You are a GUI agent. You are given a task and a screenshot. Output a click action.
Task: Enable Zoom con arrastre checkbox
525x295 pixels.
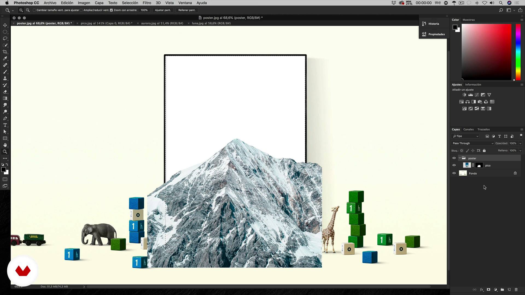[111, 10]
